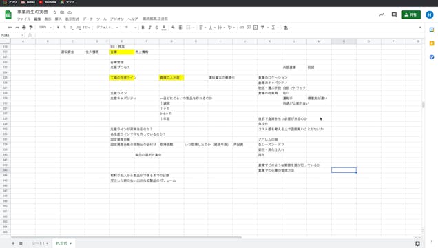Decrease decimal places
The height and width of the screenshot is (248, 438).
coord(72,28)
